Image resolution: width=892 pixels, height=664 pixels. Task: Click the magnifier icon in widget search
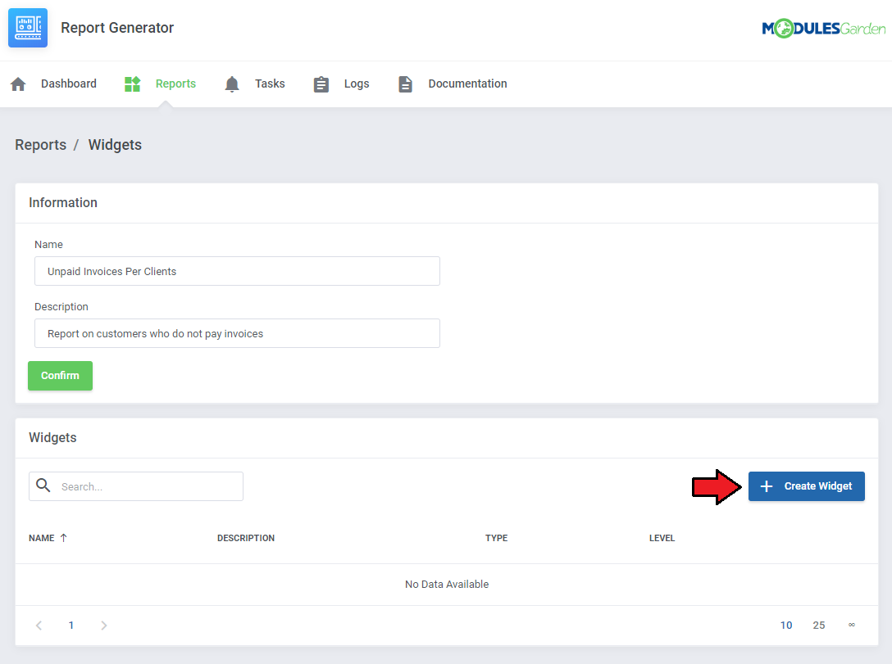(x=43, y=486)
